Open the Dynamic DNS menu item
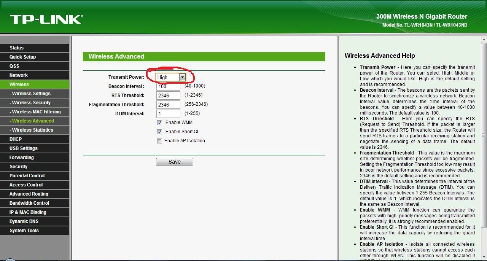This screenshot has height=261, width=487. tap(35, 221)
